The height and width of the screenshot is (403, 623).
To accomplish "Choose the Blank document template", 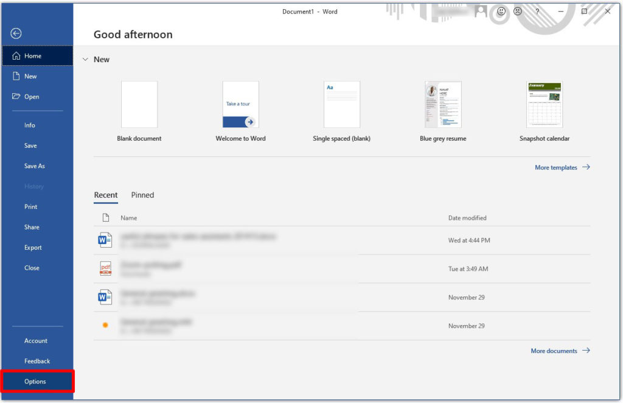I will tap(139, 105).
